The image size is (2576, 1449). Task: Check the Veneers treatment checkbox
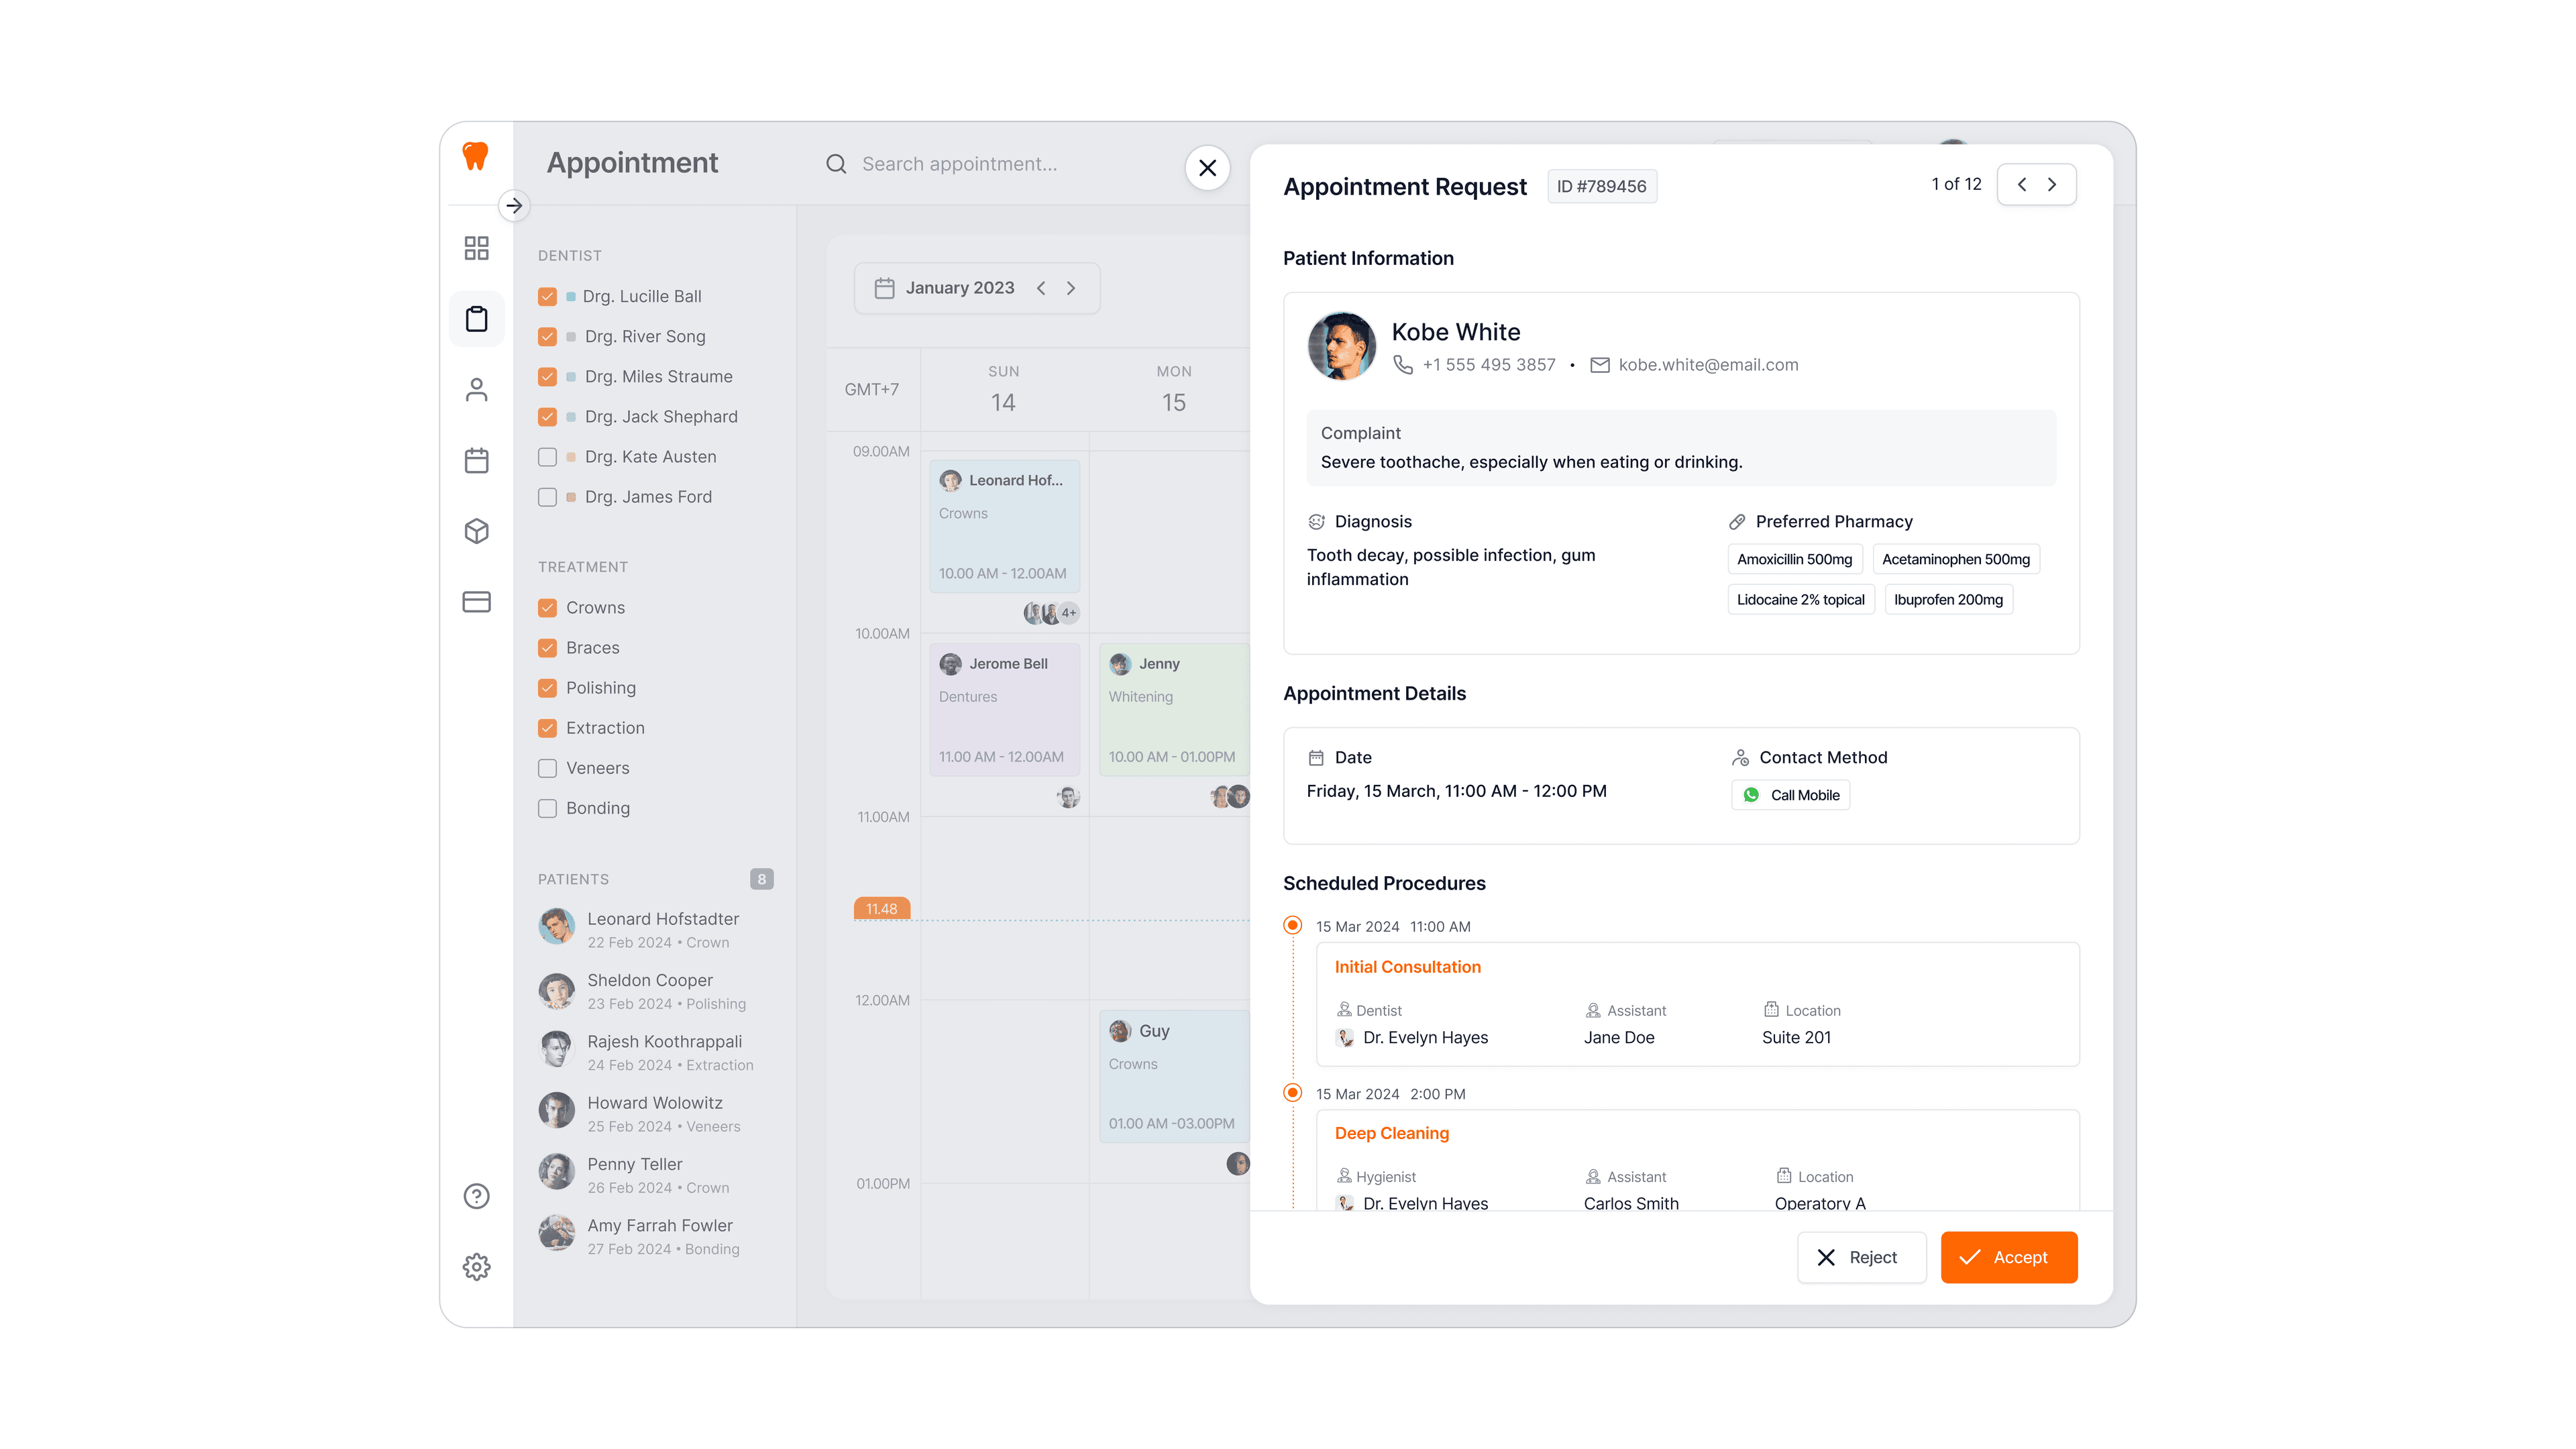coord(547,768)
